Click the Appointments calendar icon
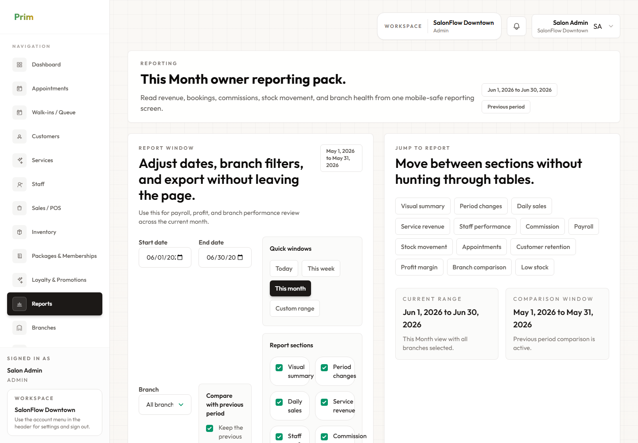The height and width of the screenshot is (443, 638). (19, 89)
